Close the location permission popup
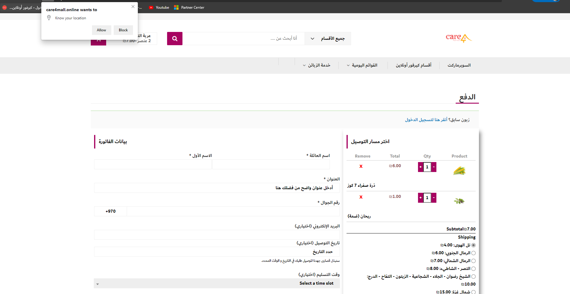The image size is (570, 294). [133, 7]
